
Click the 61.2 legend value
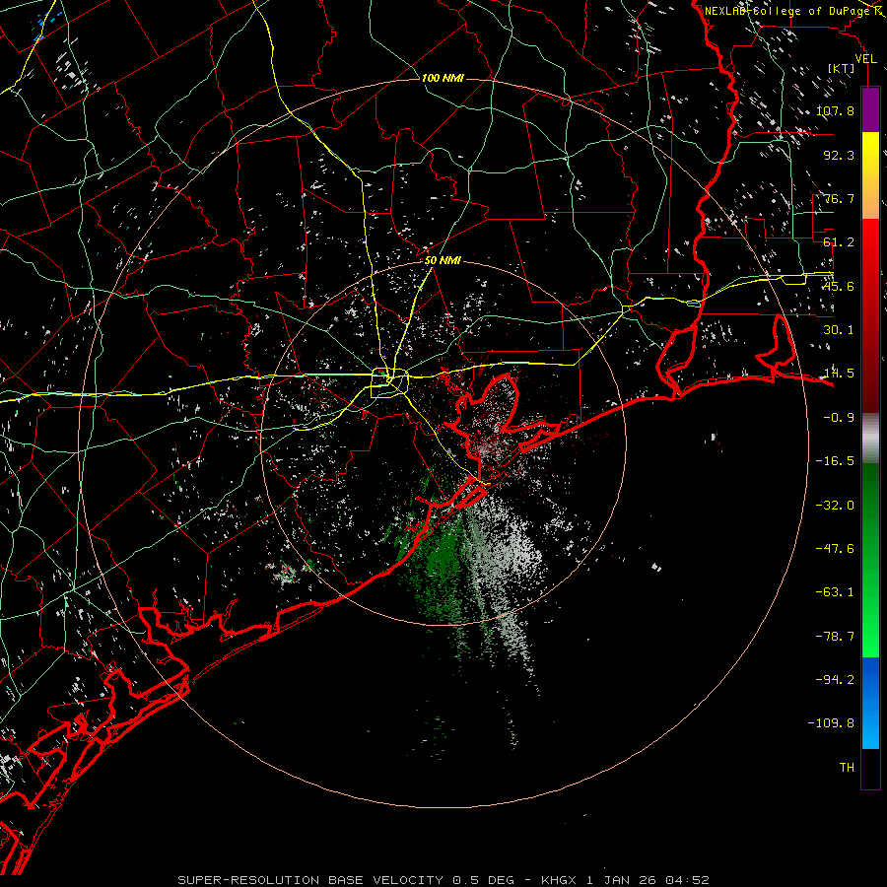click(839, 242)
